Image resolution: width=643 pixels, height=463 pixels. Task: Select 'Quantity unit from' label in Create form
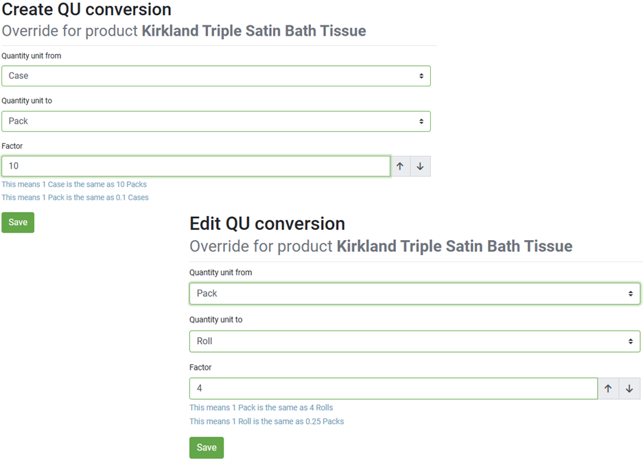[x=32, y=56]
